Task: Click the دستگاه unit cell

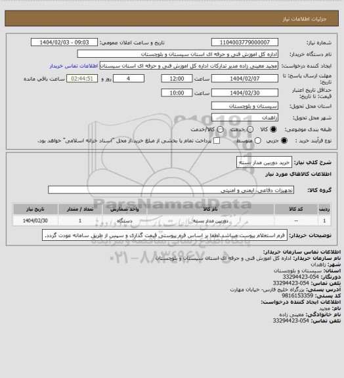Action: click(125, 220)
